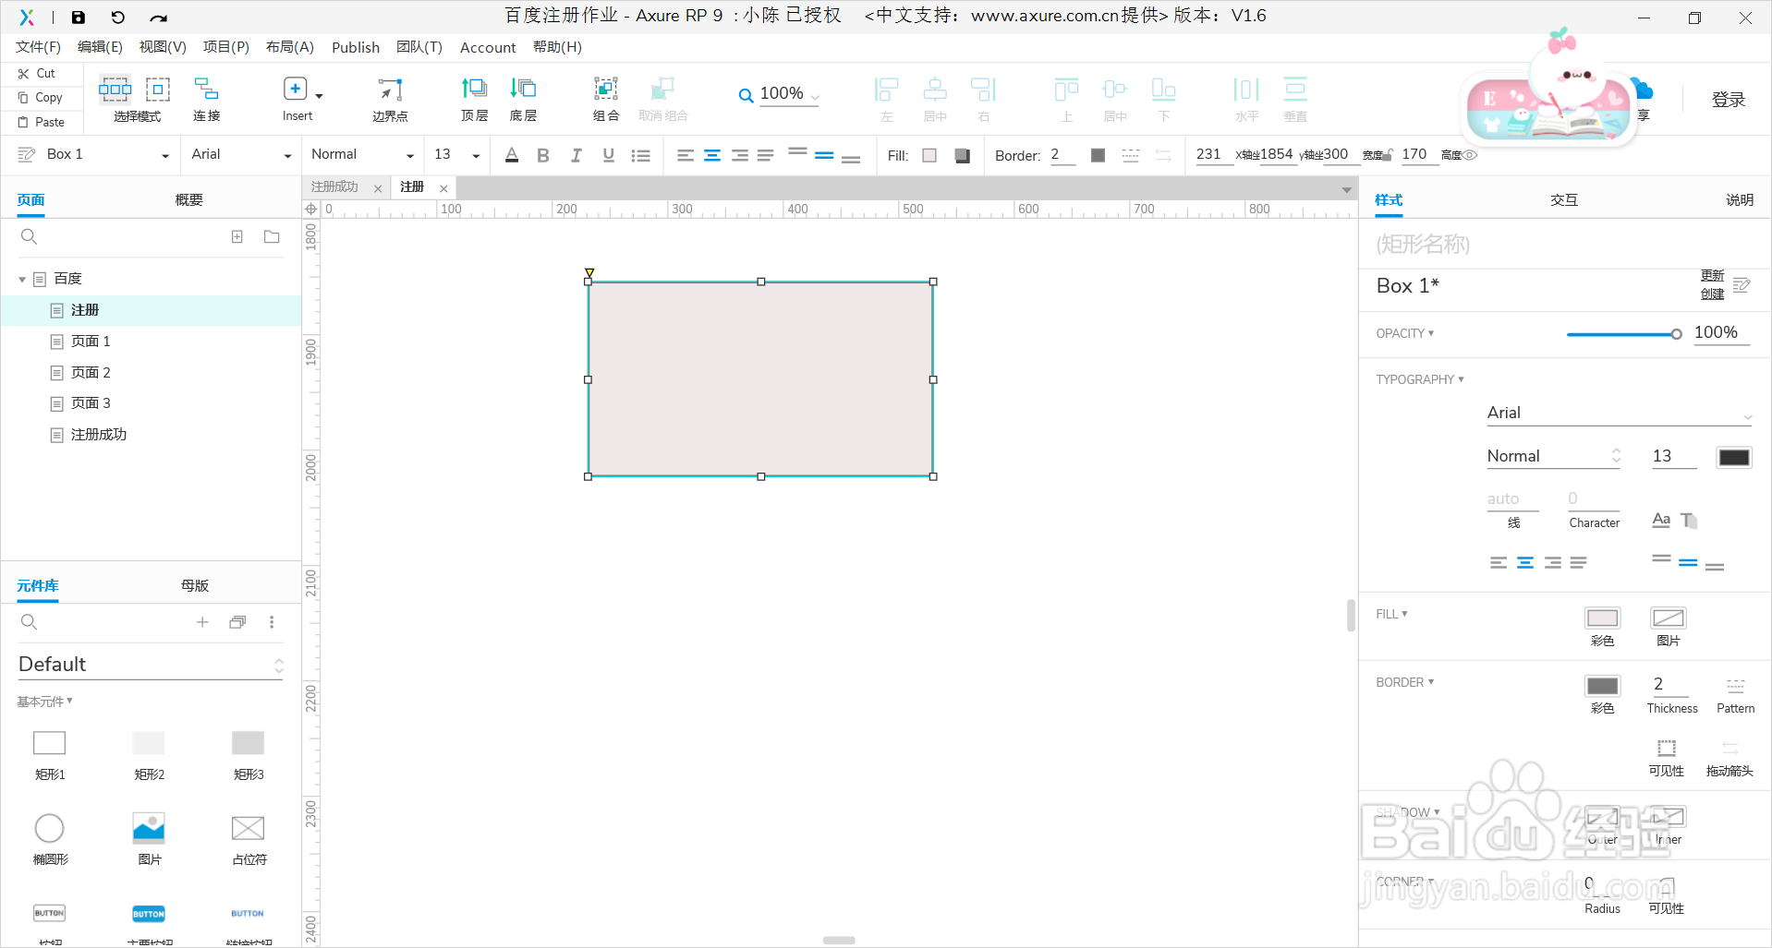Click the Copy command
The height and width of the screenshot is (948, 1772).
point(41,97)
